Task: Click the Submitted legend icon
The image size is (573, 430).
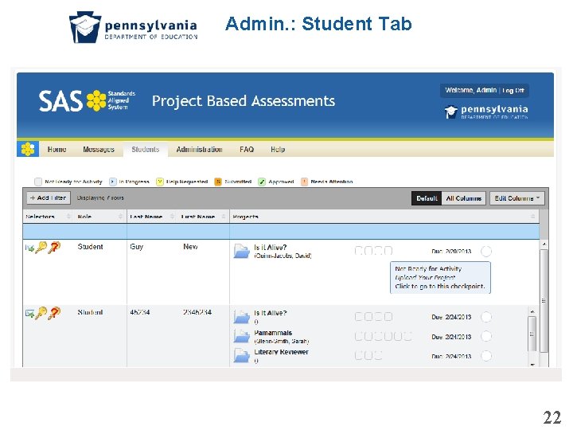Action: pos(218,182)
